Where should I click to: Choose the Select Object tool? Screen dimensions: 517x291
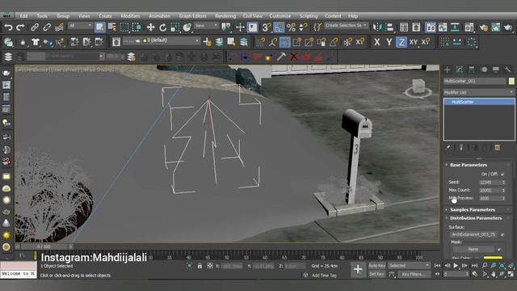100,27
